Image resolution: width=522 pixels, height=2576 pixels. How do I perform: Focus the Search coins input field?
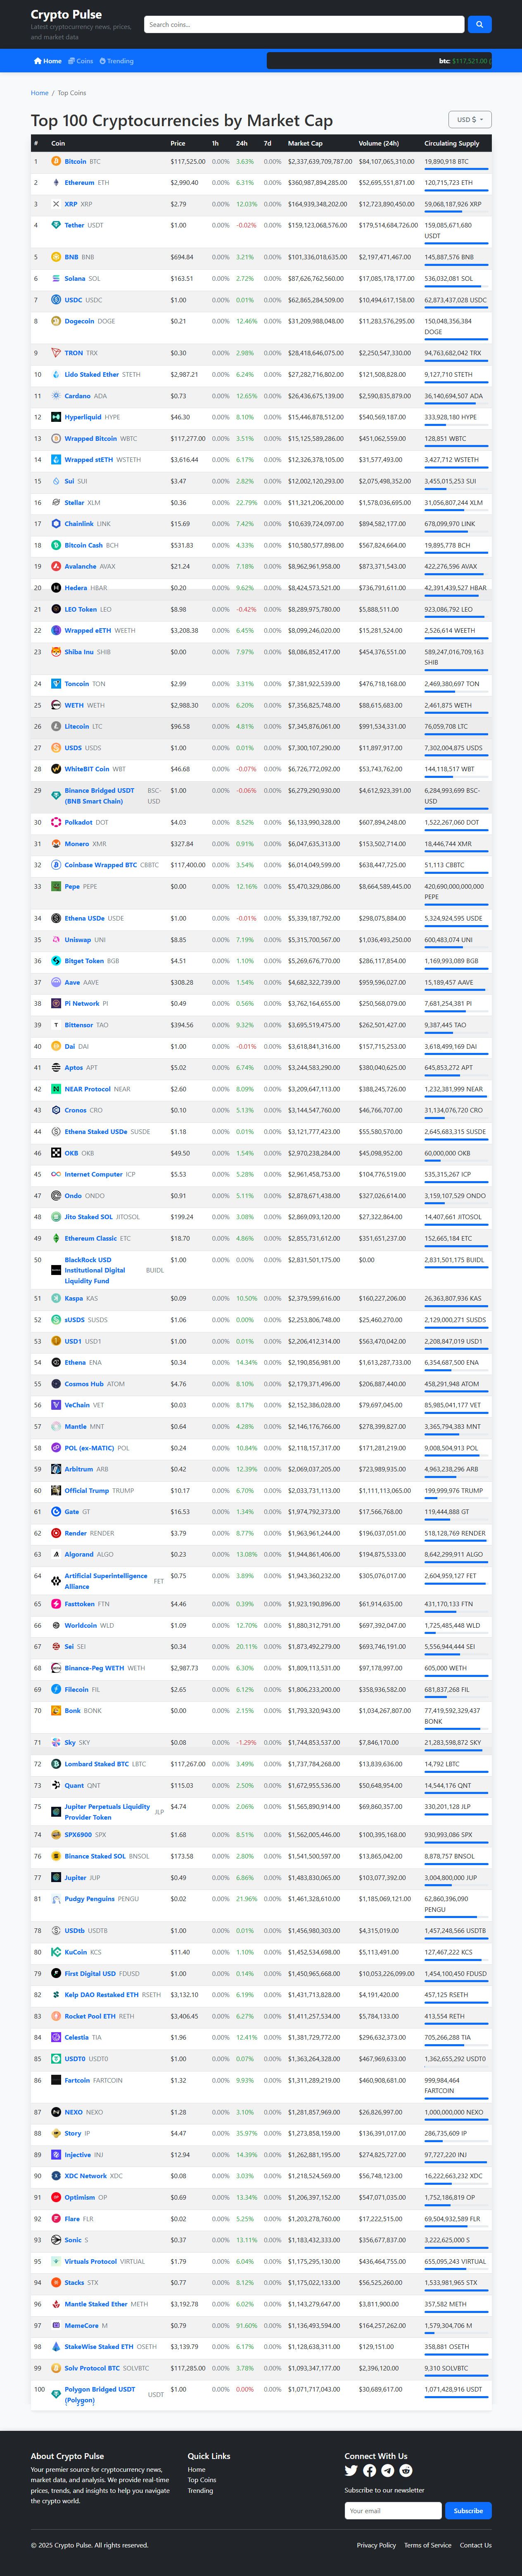click(x=304, y=24)
